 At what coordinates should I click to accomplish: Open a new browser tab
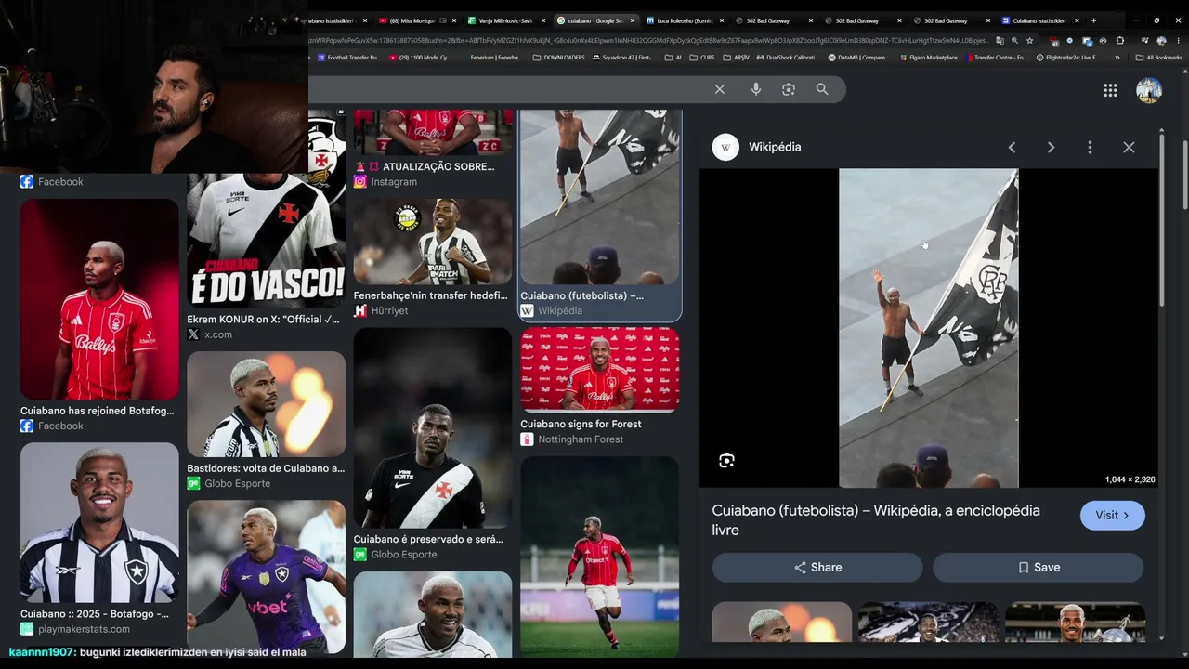pos(1093,20)
